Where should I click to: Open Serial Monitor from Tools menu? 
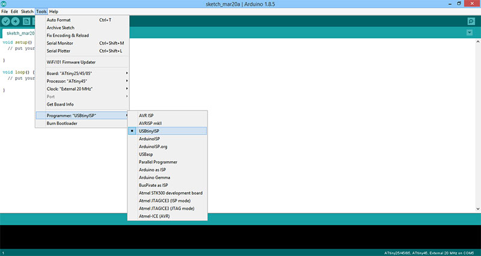(82, 43)
